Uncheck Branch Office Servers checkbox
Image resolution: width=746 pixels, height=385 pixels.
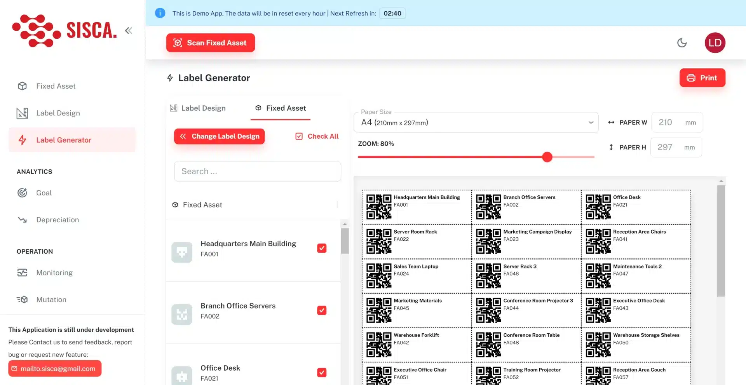(322, 310)
